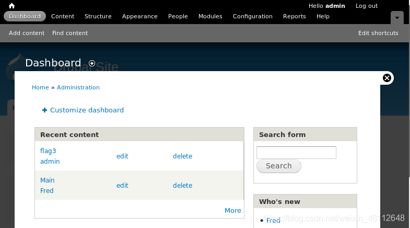Image resolution: width=410 pixels, height=228 pixels.
Task: Open author admin under flag3
Action: tap(50, 162)
